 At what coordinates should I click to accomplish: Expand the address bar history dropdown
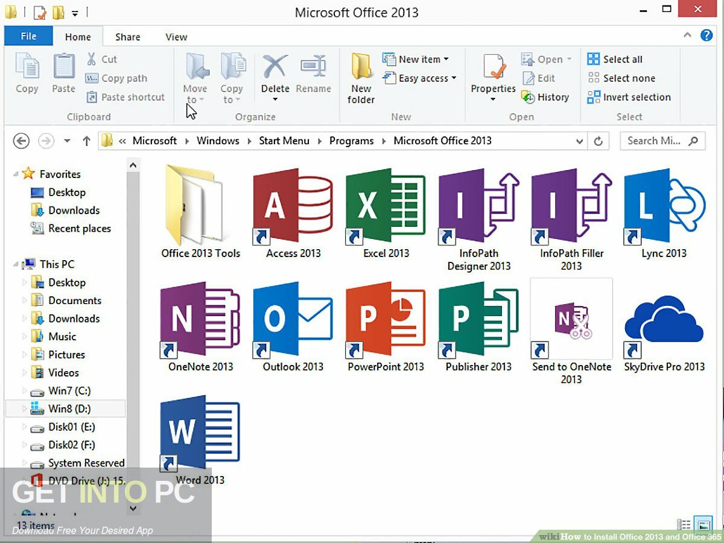579,141
